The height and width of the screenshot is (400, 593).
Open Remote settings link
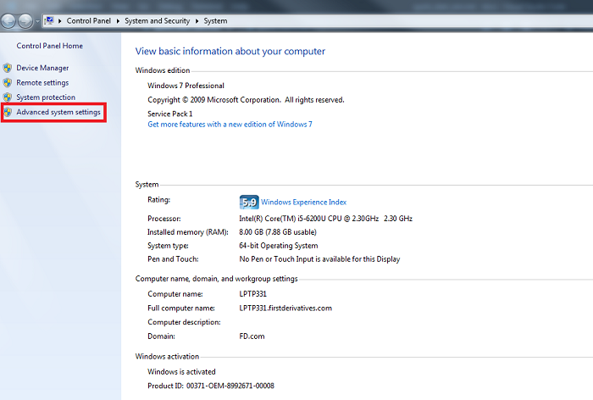(x=42, y=82)
